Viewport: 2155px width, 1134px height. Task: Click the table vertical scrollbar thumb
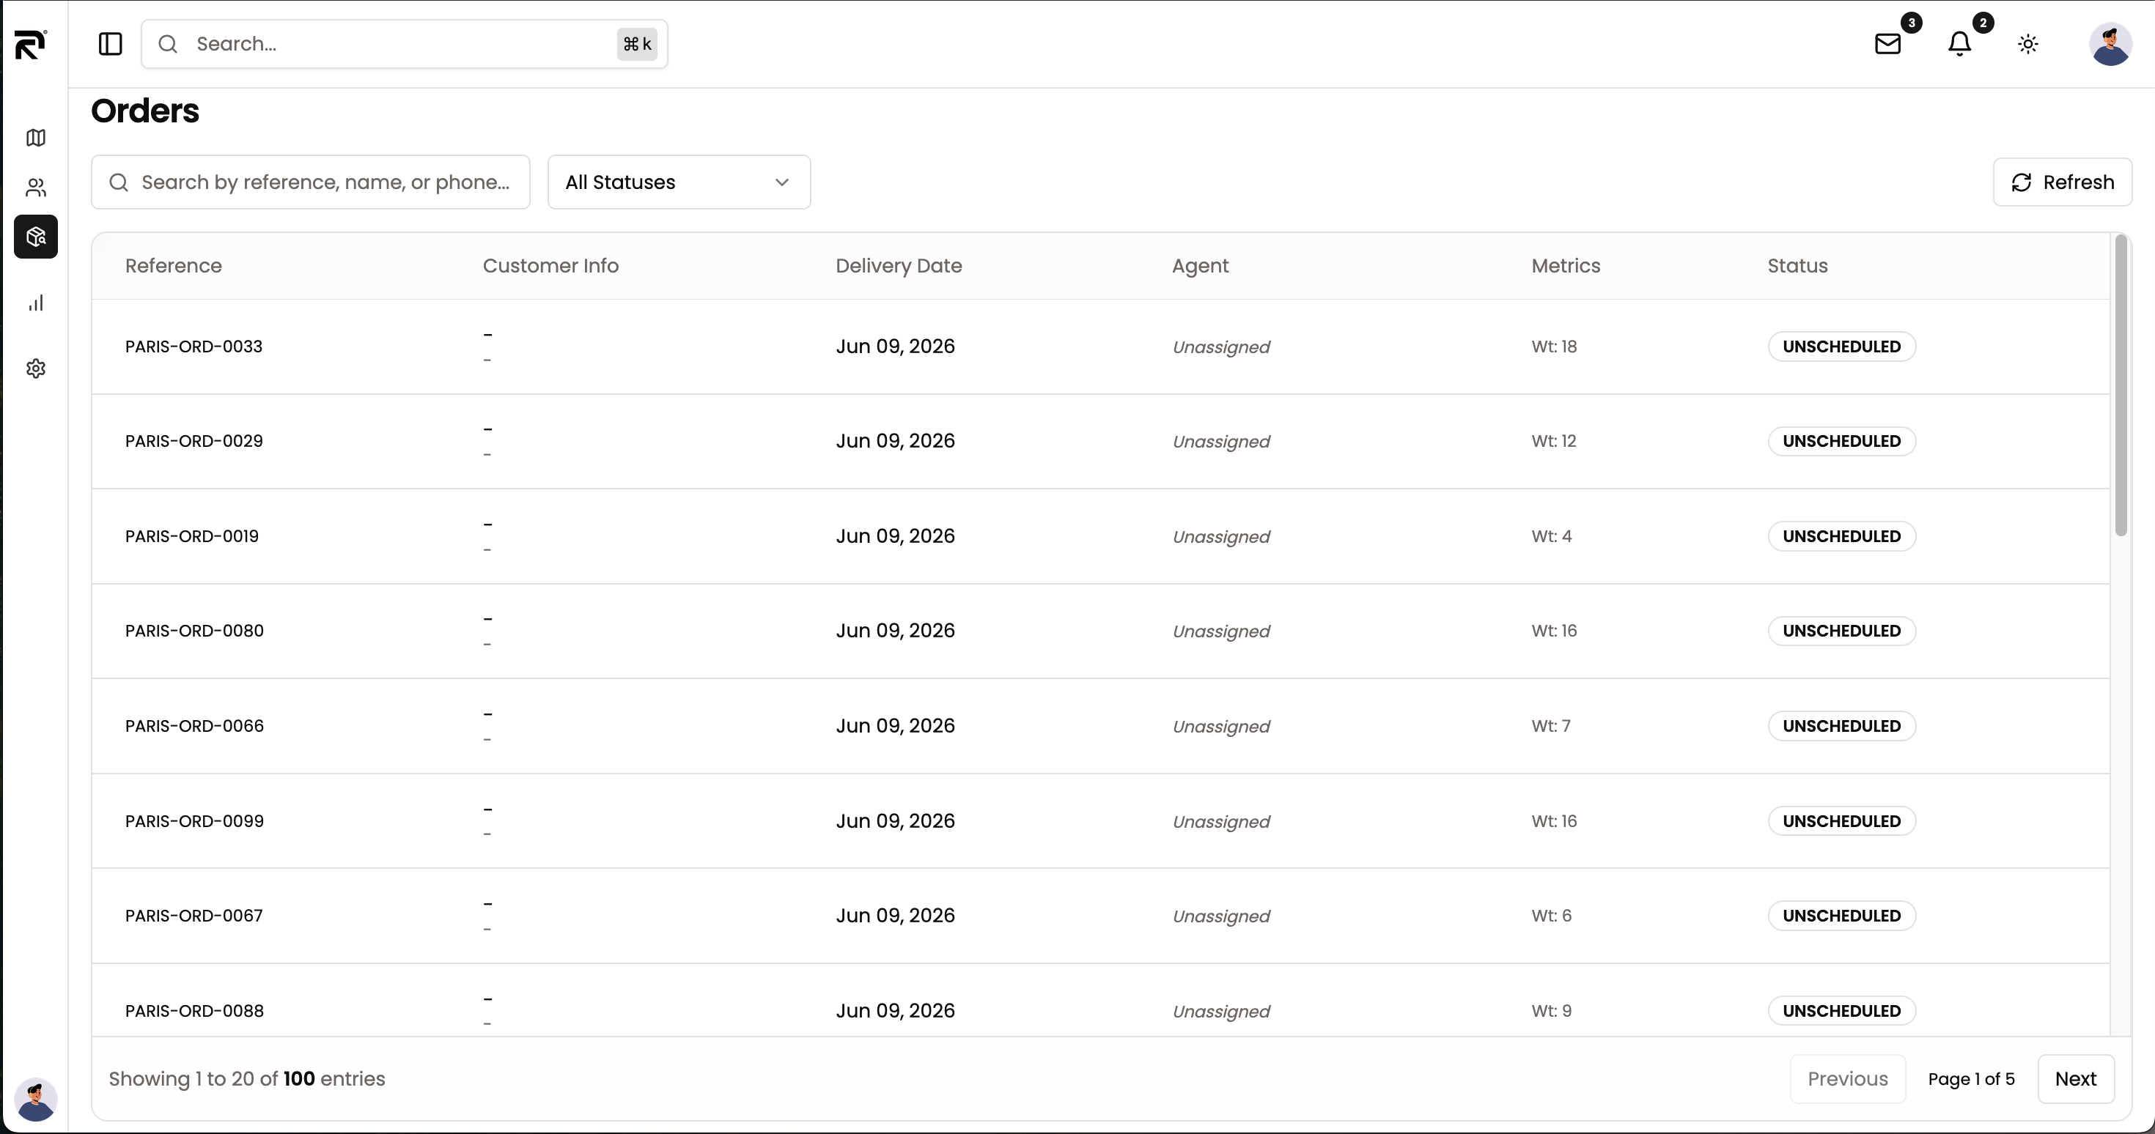(x=2120, y=385)
